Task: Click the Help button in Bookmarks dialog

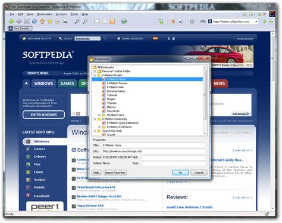Action: (96, 172)
